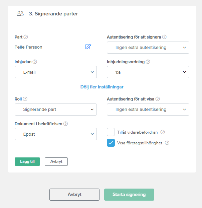
Task: Open the Dokument i bekräftelsen Epost dropdown
Action: coord(56,134)
